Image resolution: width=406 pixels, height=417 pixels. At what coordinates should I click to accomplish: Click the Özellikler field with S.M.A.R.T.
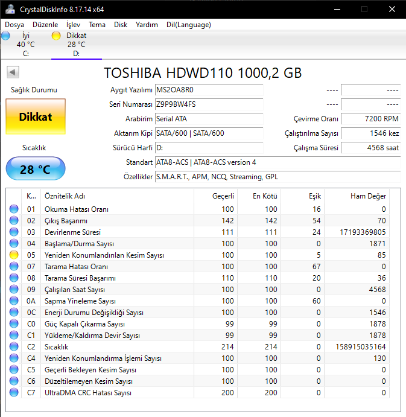pyautogui.click(x=278, y=177)
